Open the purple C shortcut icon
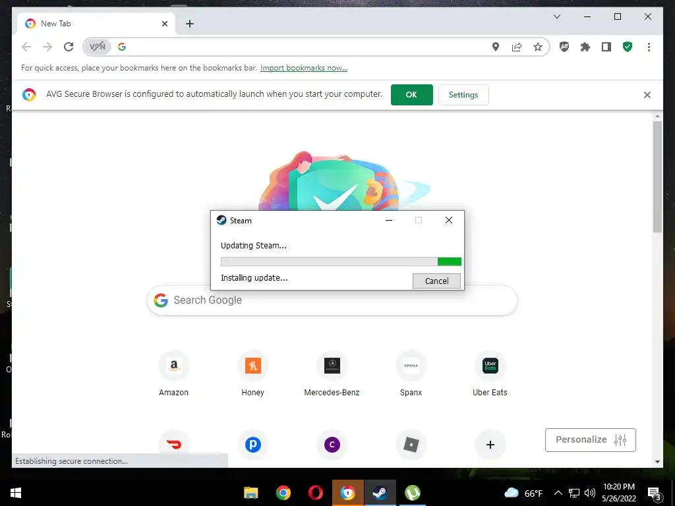The width and height of the screenshot is (675, 506). [332, 445]
